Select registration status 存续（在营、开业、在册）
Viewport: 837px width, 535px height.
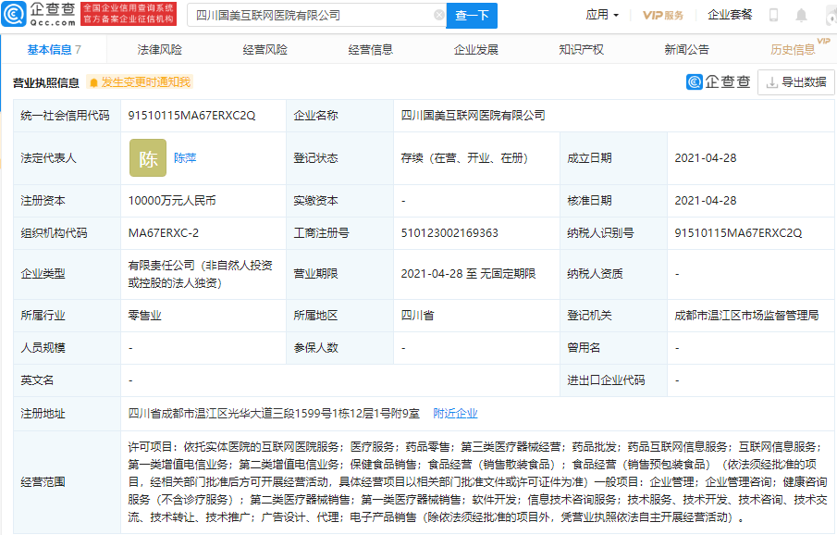point(464,158)
